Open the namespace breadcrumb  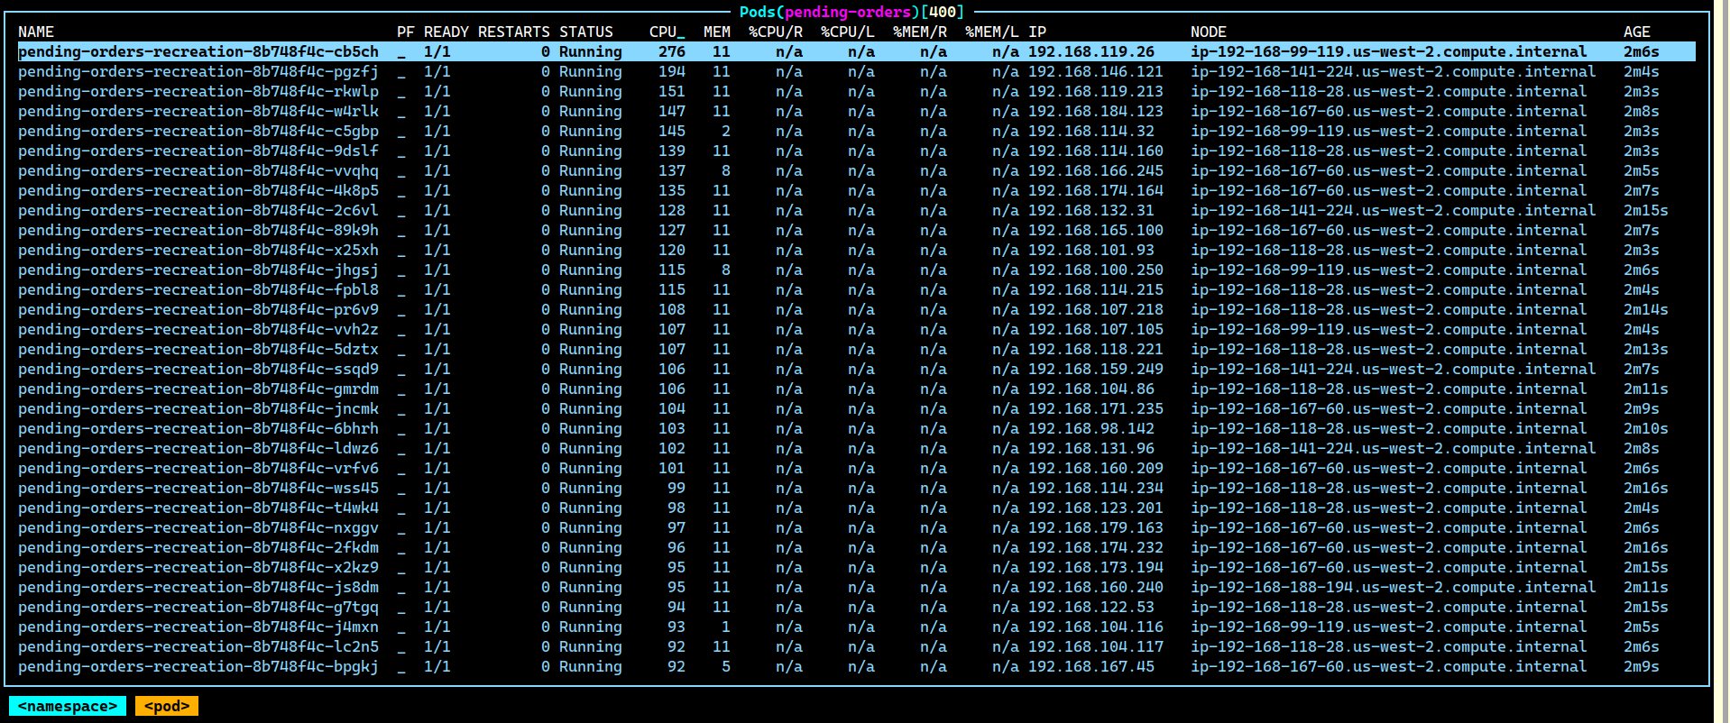68,706
